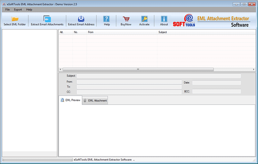Image resolution: width=258 pixels, height=164 pixels.
Task: Click the 'About' label text
Action: [164, 24]
